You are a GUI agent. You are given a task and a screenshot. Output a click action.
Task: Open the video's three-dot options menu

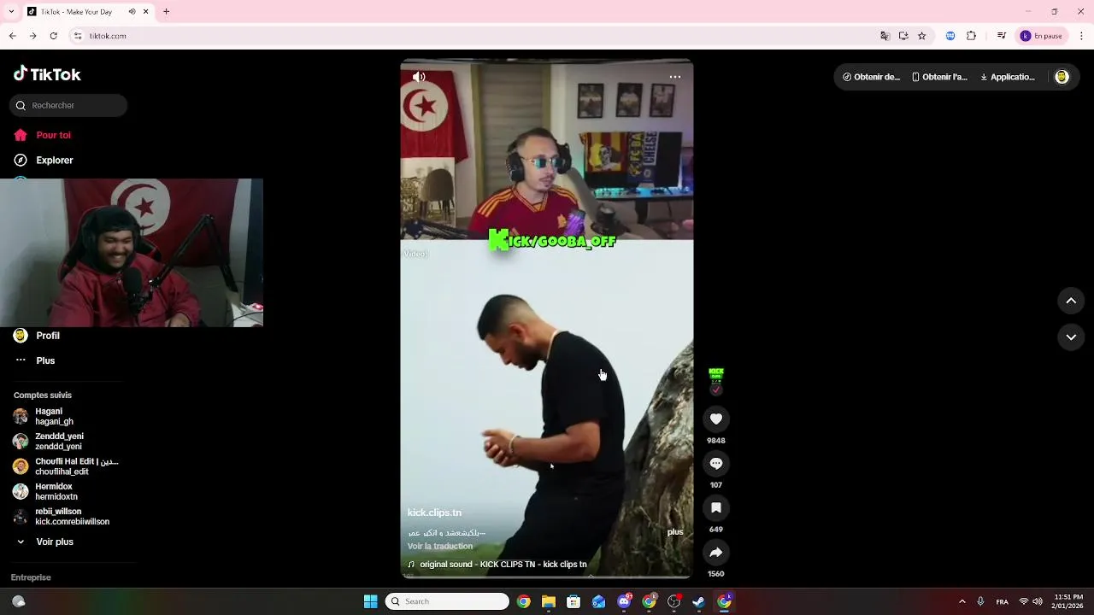pyautogui.click(x=674, y=77)
